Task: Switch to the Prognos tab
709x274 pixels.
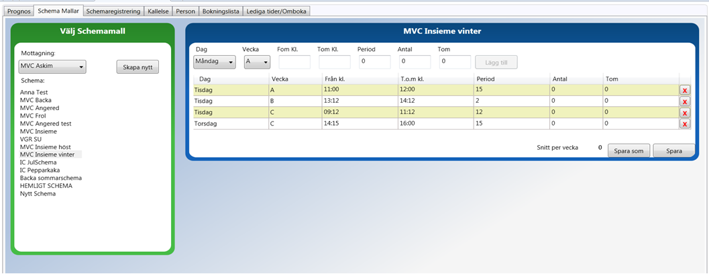Action: (x=19, y=11)
